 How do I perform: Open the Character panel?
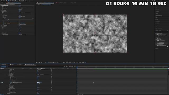click(x=157, y=9)
